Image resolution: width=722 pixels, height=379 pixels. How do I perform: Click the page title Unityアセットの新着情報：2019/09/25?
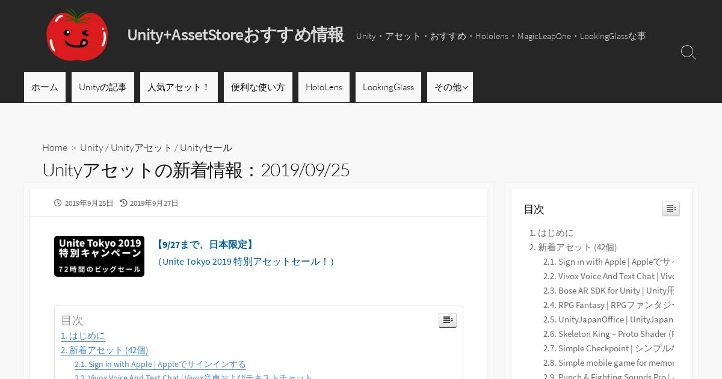click(196, 170)
